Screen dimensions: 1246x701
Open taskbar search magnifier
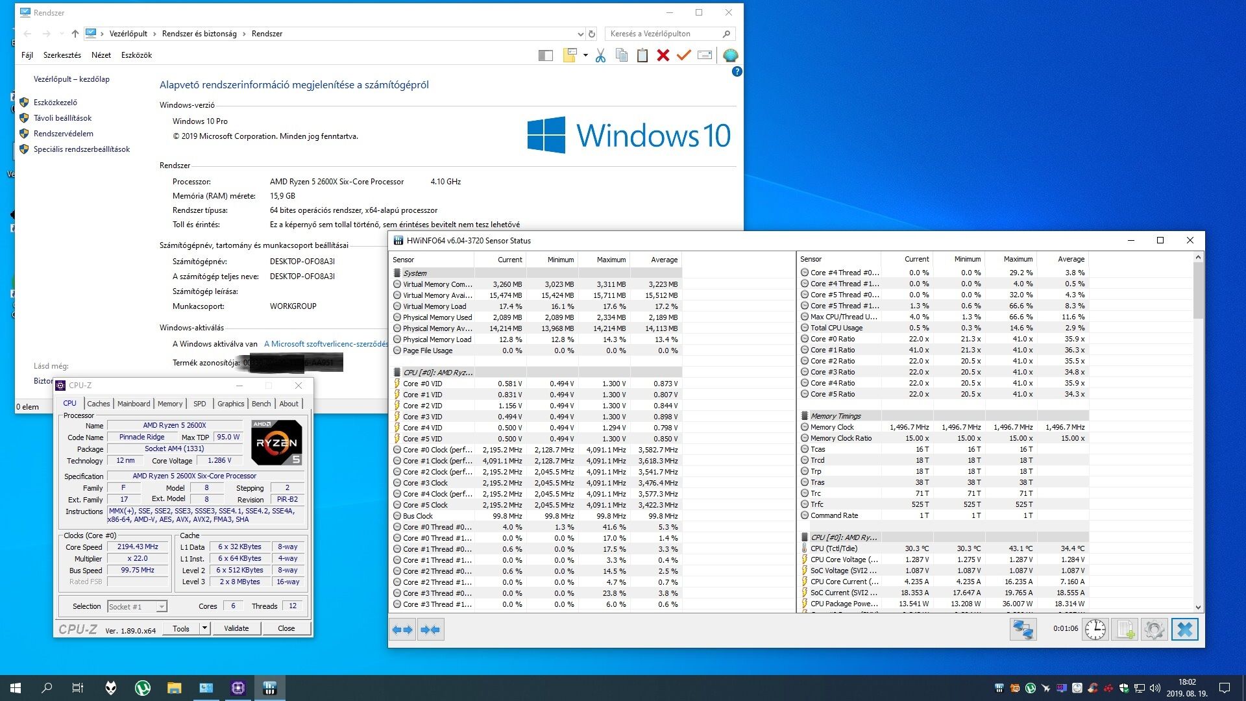click(47, 688)
